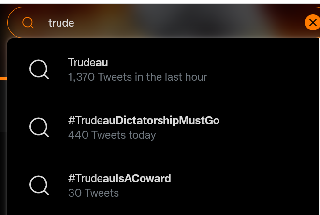Click the empty area of the search bar
This screenshot has width=320, height=215.
184,22
